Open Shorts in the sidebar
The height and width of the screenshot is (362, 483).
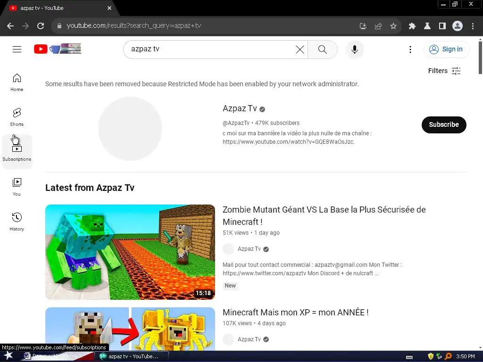pyautogui.click(x=17, y=117)
